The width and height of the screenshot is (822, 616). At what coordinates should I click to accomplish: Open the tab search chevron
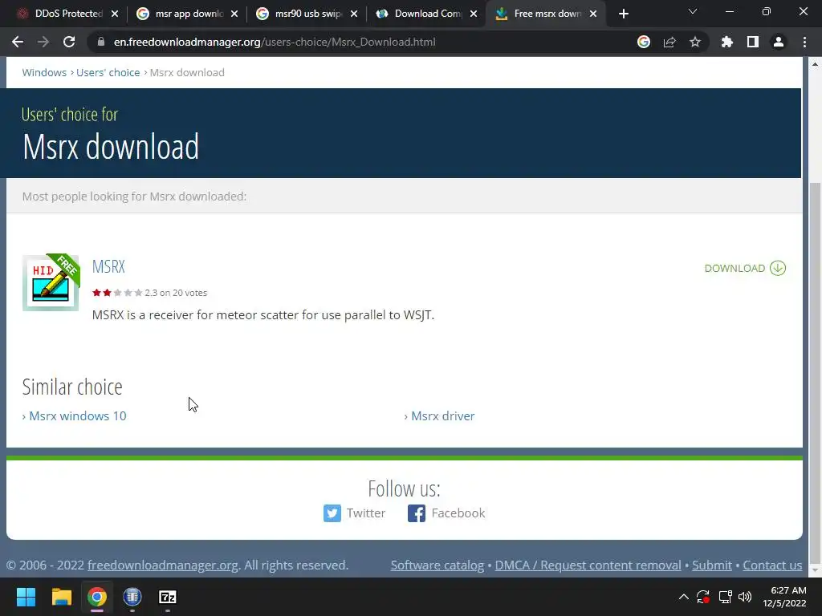(693, 11)
